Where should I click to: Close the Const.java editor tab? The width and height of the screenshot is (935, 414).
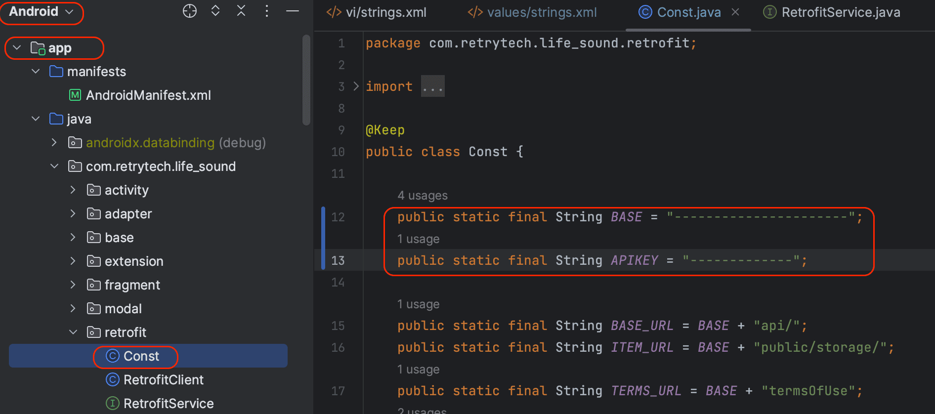coord(735,12)
